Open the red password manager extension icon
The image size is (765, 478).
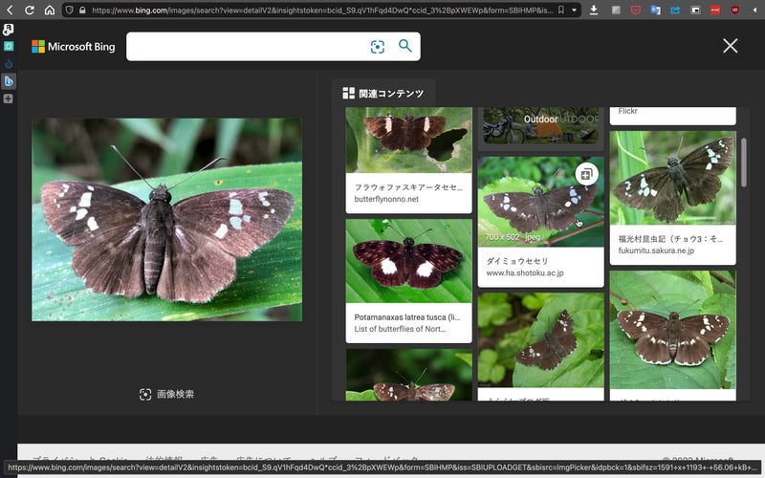click(x=714, y=10)
